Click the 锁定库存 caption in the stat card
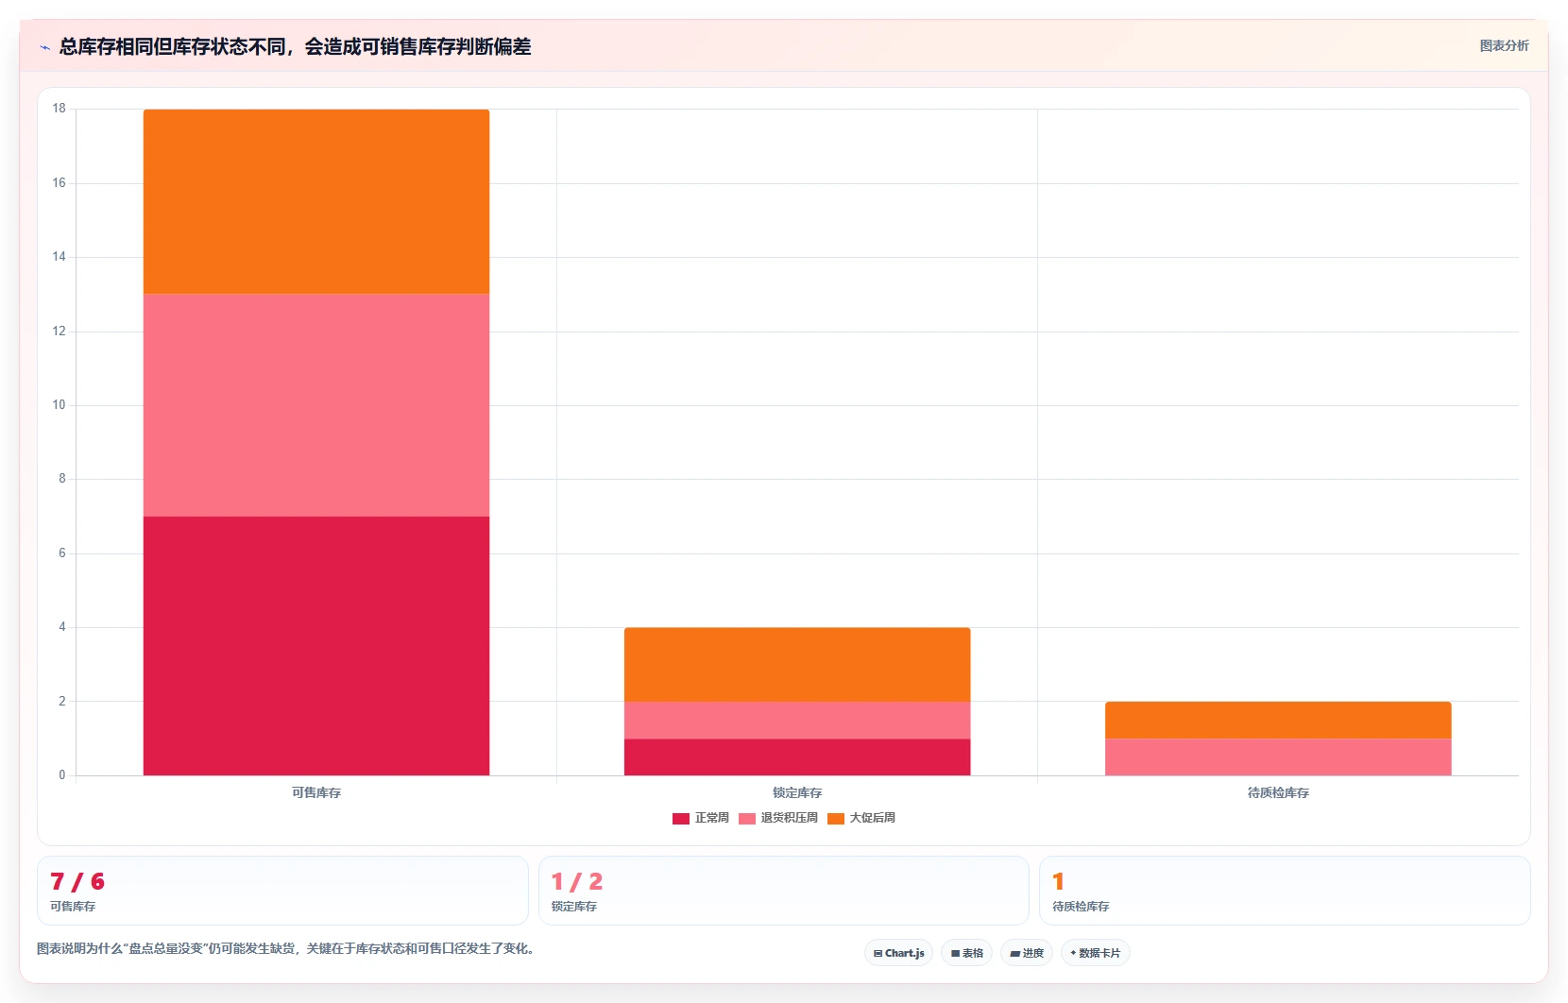 [574, 907]
